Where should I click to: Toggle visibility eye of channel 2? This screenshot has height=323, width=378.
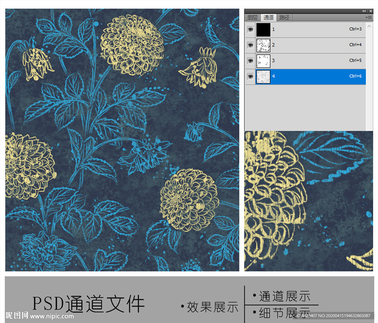(251, 45)
